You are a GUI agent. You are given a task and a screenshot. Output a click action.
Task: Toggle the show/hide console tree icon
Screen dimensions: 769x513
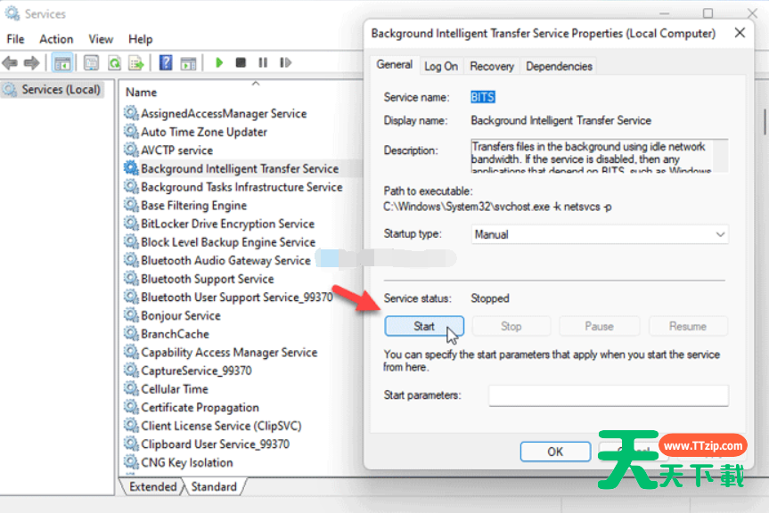62,62
